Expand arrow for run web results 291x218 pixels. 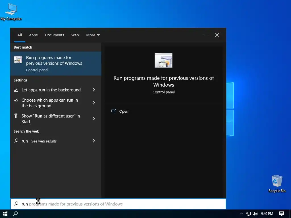(x=94, y=141)
